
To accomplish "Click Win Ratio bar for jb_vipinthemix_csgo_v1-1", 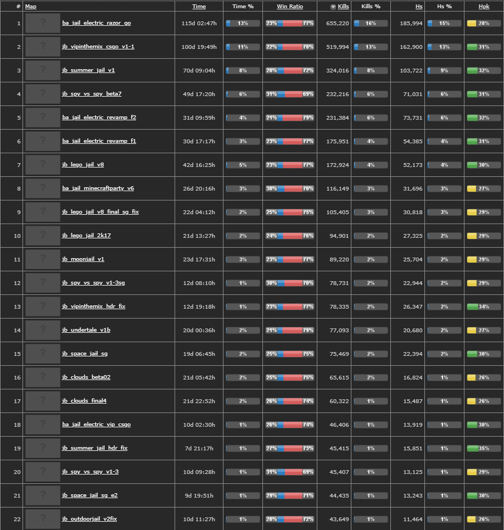I will [290, 47].
